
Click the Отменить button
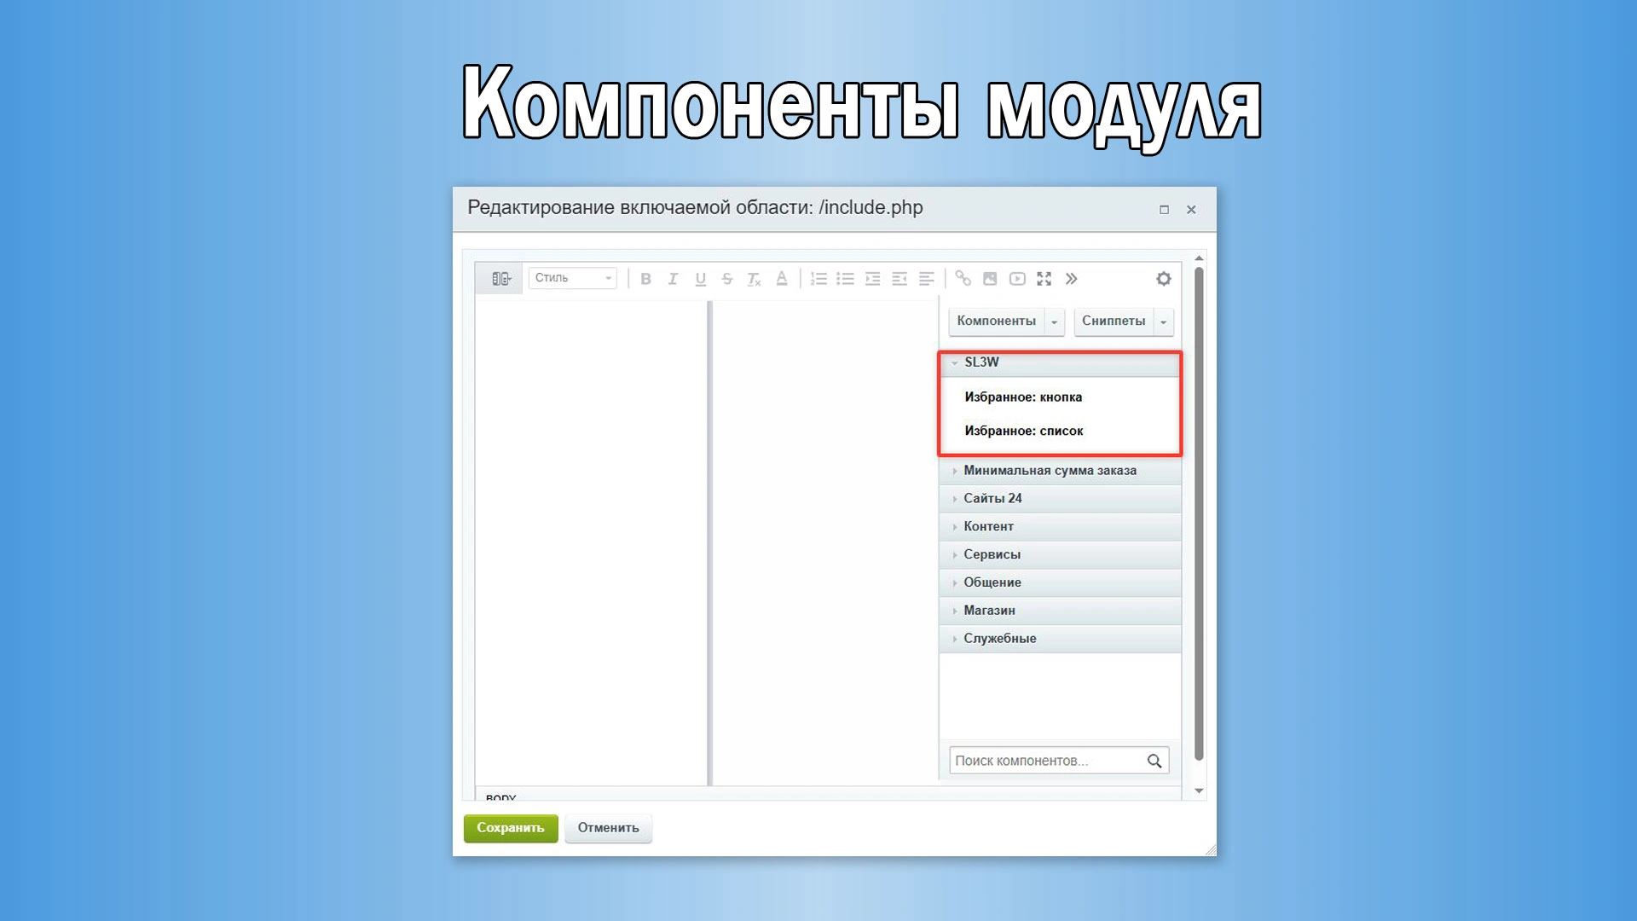[609, 828]
